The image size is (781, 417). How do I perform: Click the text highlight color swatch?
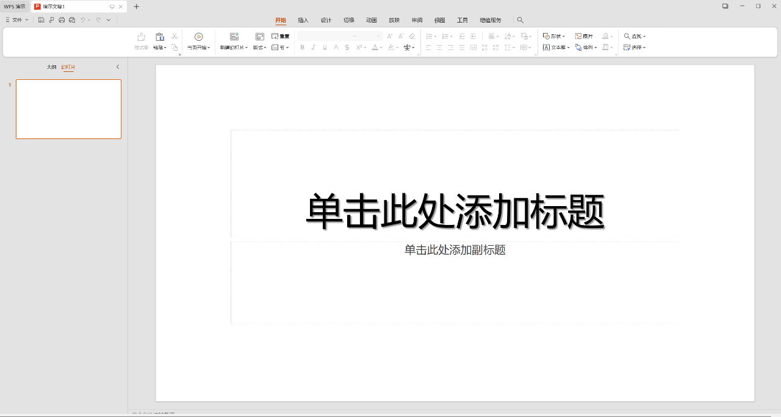(391, 48)
